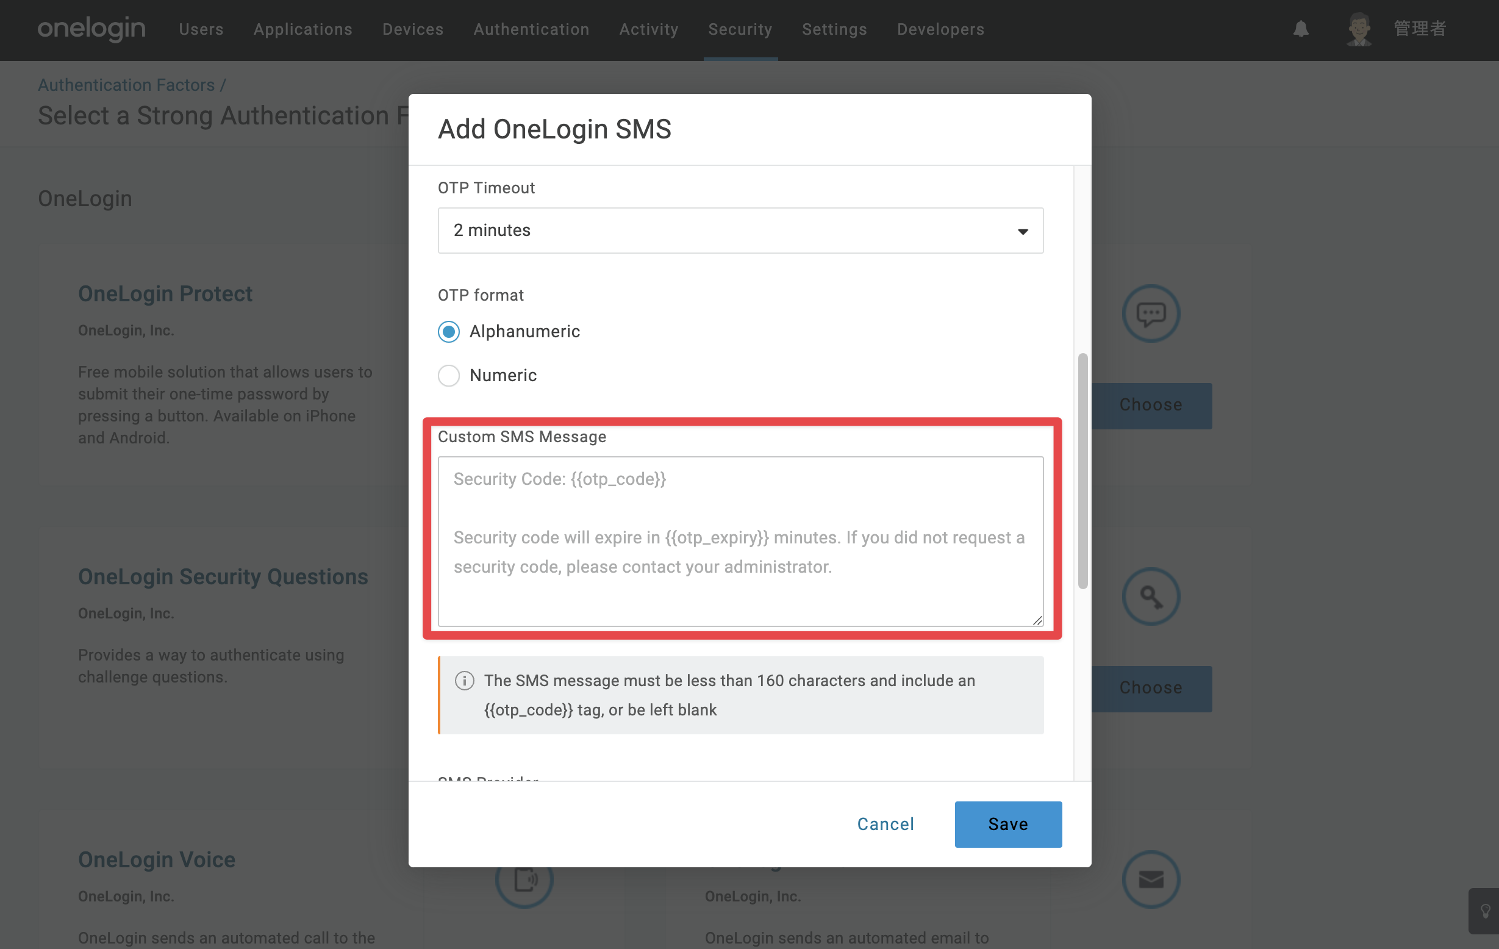Click the lightbulb help icon
This screenshot has height=949, width=1499.
click(1486, 911)
